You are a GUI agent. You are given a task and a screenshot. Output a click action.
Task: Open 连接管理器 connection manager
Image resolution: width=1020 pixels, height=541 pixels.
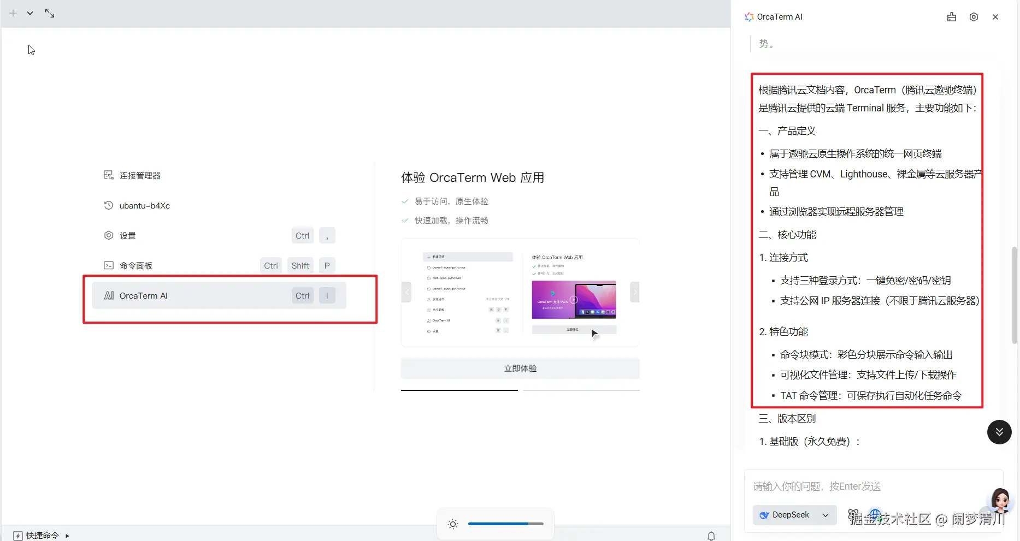[x=219, y=175]
